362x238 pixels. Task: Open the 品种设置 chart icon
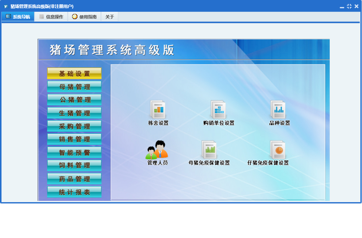click(x=278, y=109)
